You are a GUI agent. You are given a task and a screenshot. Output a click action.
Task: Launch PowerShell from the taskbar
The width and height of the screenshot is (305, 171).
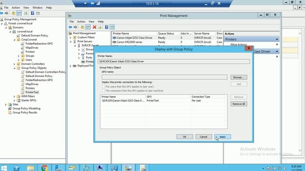click(x=17, y=168)
